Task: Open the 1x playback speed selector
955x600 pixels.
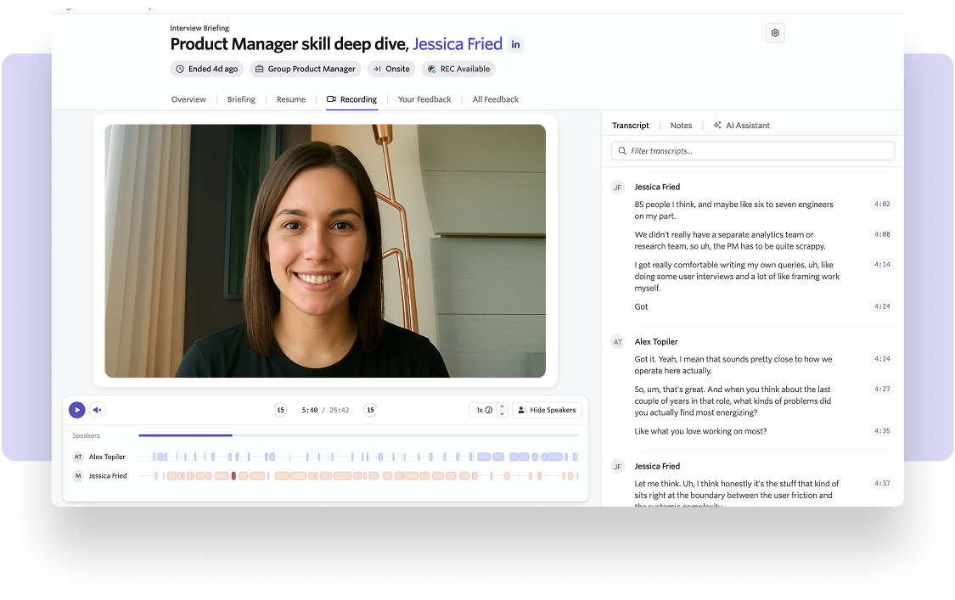Action: (x=483, y=410)
